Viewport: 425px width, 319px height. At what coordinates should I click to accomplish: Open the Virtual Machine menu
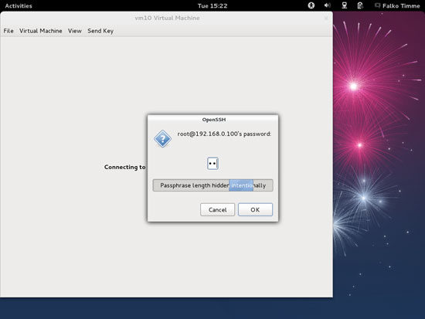tap(41, 31)
